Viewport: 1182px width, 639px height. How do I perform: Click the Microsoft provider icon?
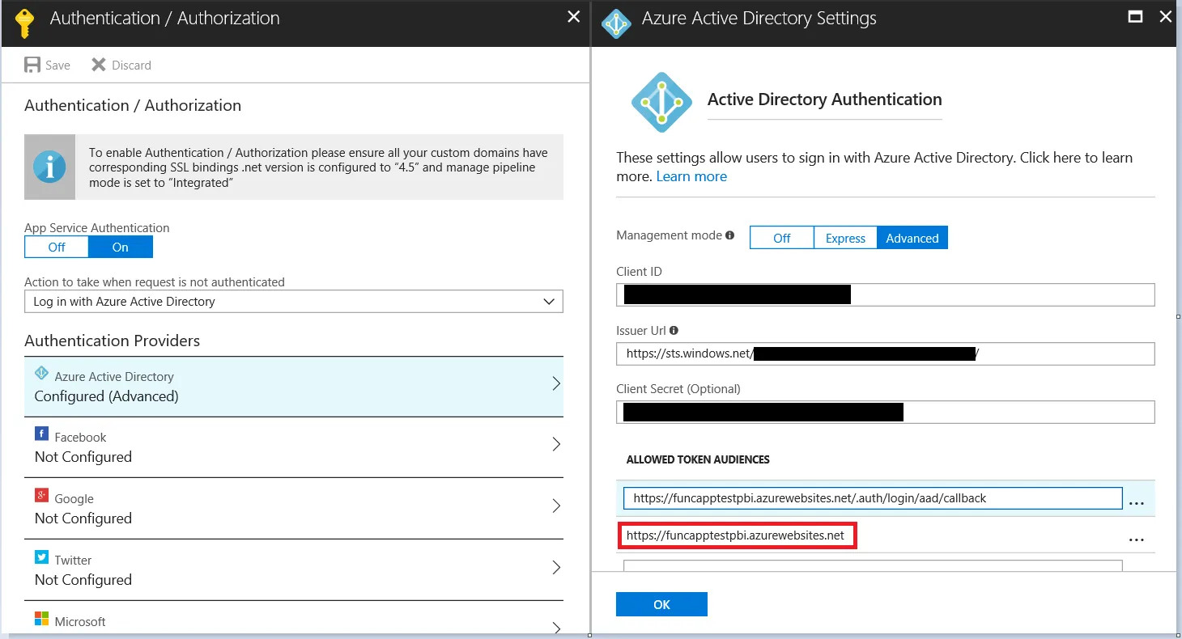coord(41,619)
